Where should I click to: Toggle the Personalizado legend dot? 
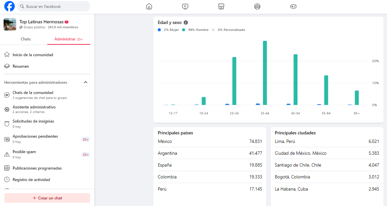[213, 30]
